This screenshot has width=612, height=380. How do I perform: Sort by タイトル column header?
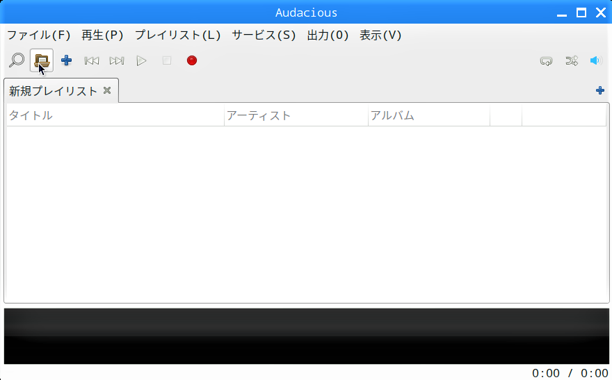[115, 115]
